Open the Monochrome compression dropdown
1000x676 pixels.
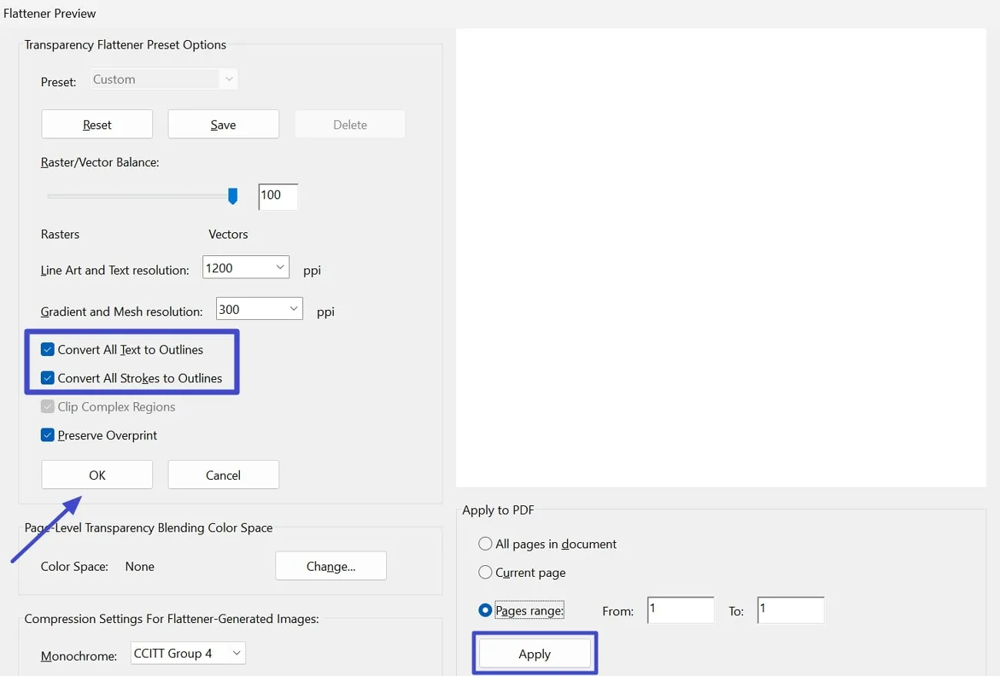point(188,652)
